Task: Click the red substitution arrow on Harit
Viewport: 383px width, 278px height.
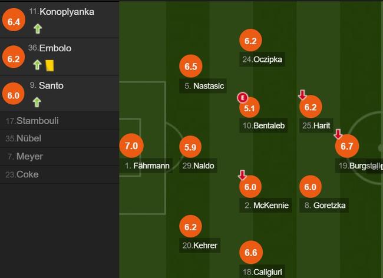Action: (x=302, y=95)
